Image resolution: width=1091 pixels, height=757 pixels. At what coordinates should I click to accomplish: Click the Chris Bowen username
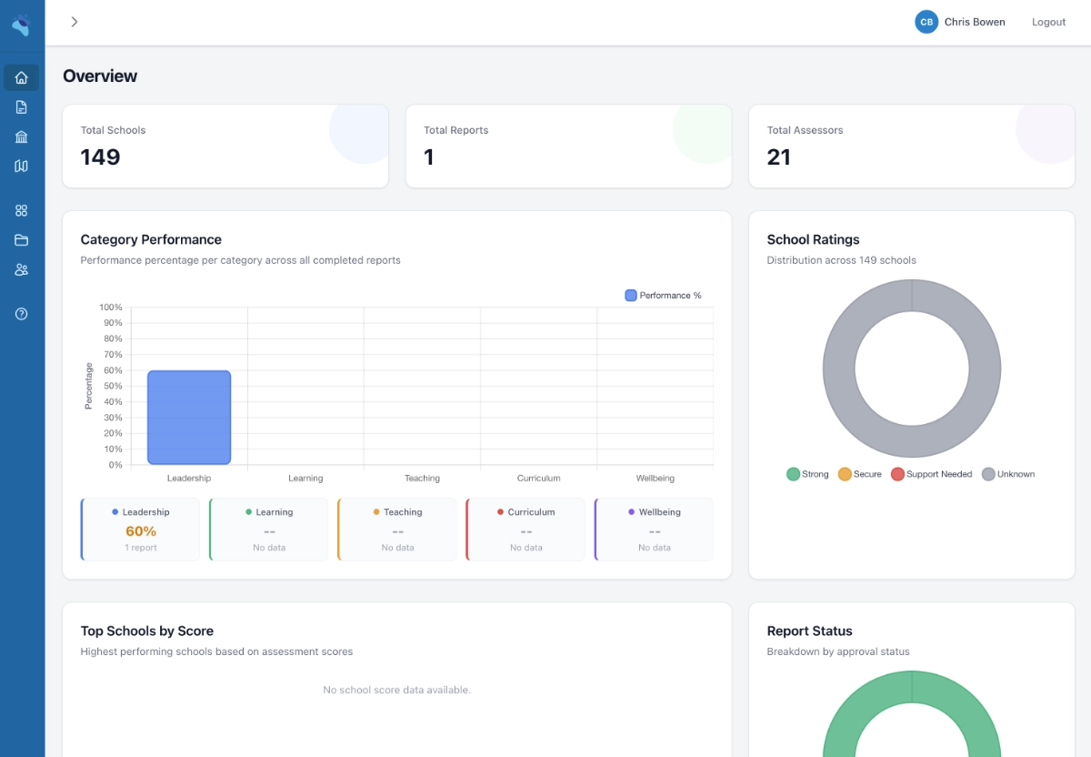[975, 22]
